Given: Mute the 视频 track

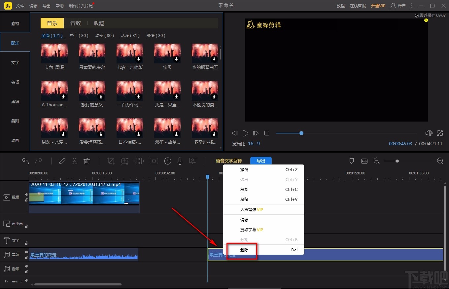Looking at the screenshot, I should click(26, 195).
